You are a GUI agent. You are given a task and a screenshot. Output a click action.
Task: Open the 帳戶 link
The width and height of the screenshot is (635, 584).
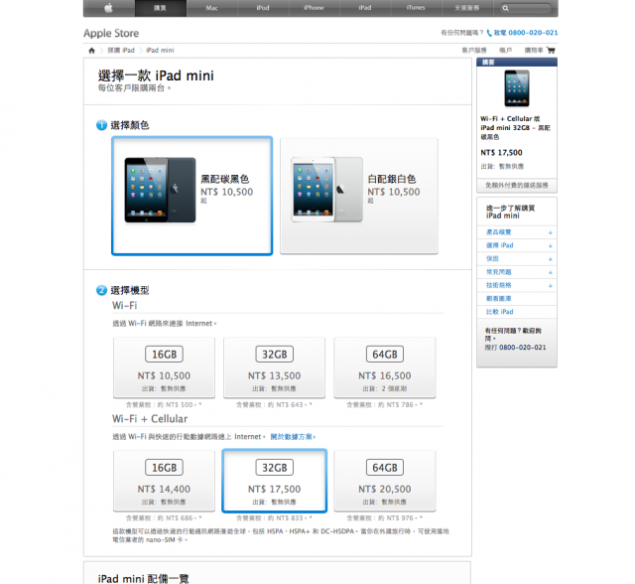pos(505,51)
